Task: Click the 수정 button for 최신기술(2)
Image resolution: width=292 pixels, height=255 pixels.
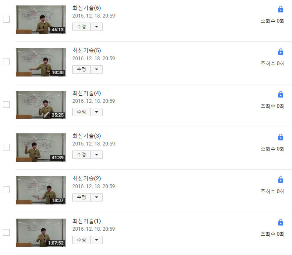Action: [81, 197]
